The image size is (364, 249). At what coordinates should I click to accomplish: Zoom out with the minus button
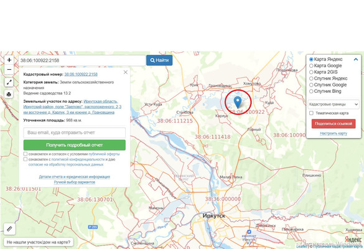(9, 70)
